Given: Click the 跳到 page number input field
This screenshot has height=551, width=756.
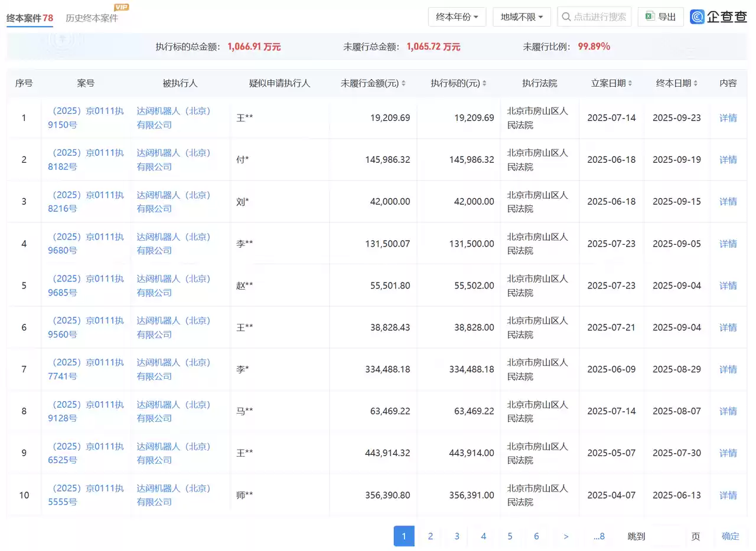Looking at the screenshot, I should pyautogui.click(x=667, y=536).
